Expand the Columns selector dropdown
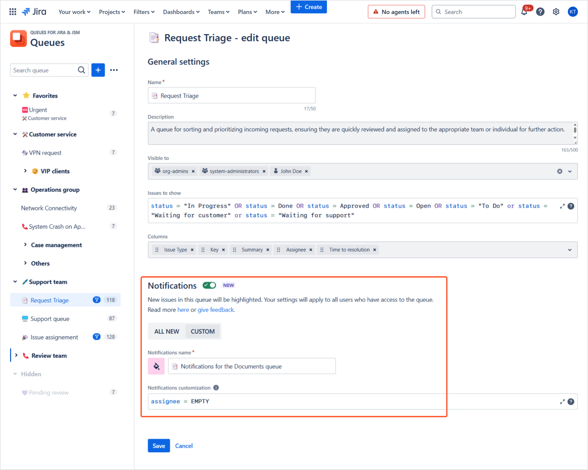The width and height of the screenshot is (588, 470). tap(570, 250)
